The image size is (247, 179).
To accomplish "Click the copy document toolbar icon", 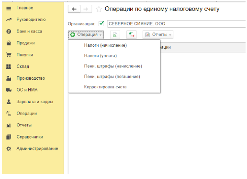I will click(115, 35).
